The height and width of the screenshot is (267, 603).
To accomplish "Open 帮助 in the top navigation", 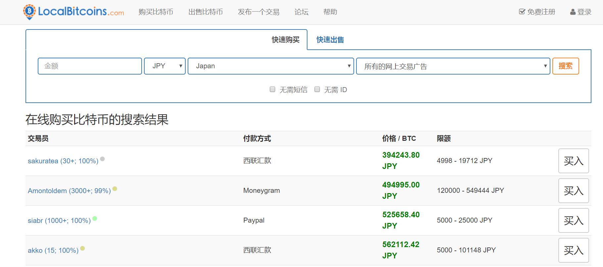I will coord(330,12).
